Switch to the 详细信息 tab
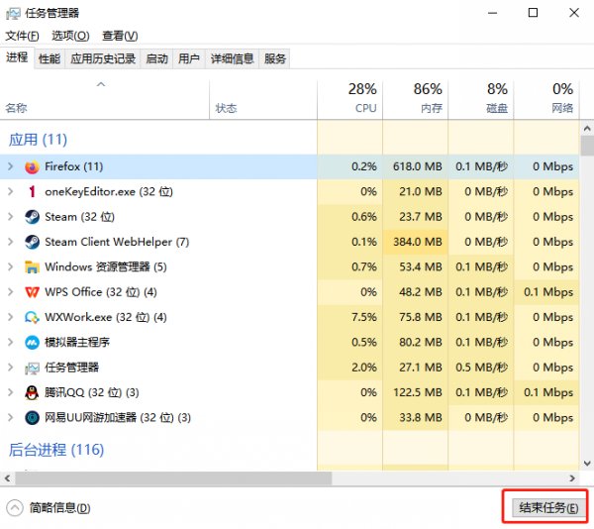Viewport: 594px width, 529px height. click(x=232, y=58)
